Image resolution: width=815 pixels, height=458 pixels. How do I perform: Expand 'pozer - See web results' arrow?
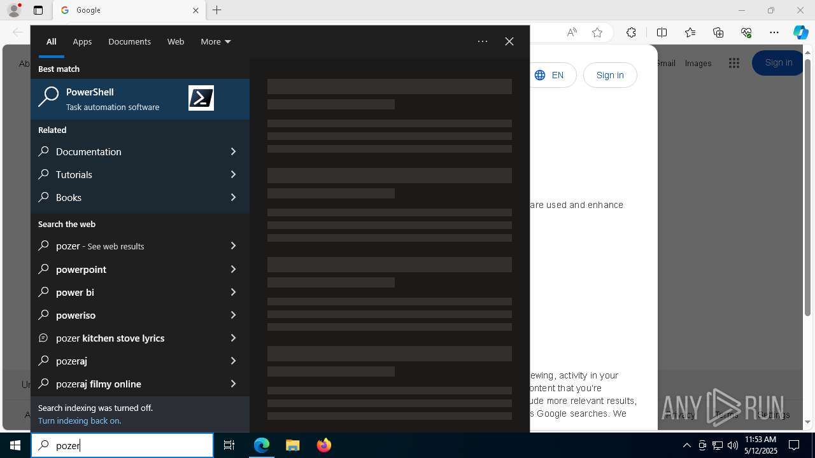click(x=233, y=246)
